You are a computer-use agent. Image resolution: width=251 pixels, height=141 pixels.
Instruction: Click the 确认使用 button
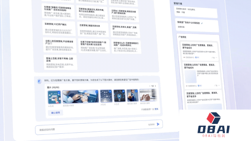[55, 113]
